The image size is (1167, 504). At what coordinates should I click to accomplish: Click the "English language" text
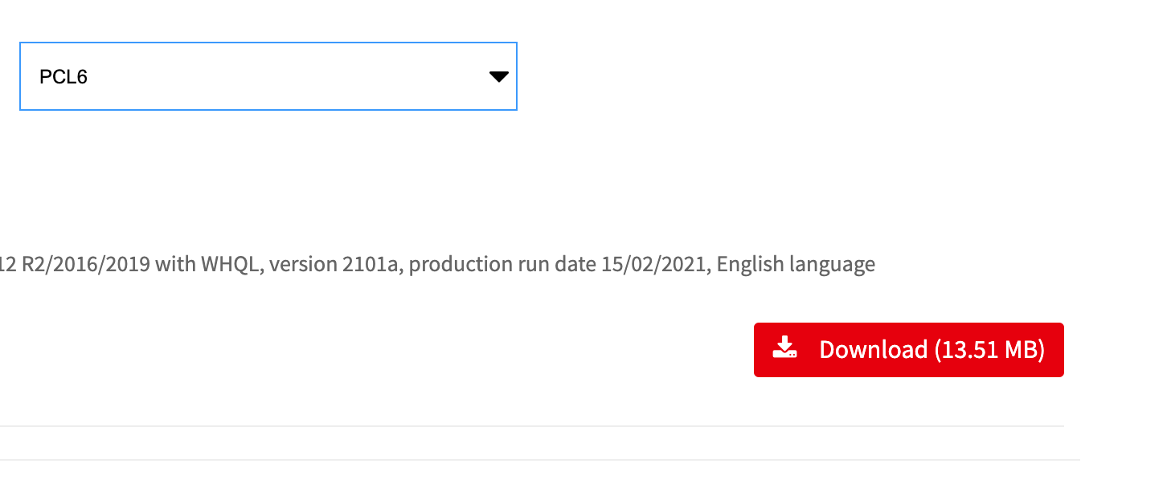[796, 264]
